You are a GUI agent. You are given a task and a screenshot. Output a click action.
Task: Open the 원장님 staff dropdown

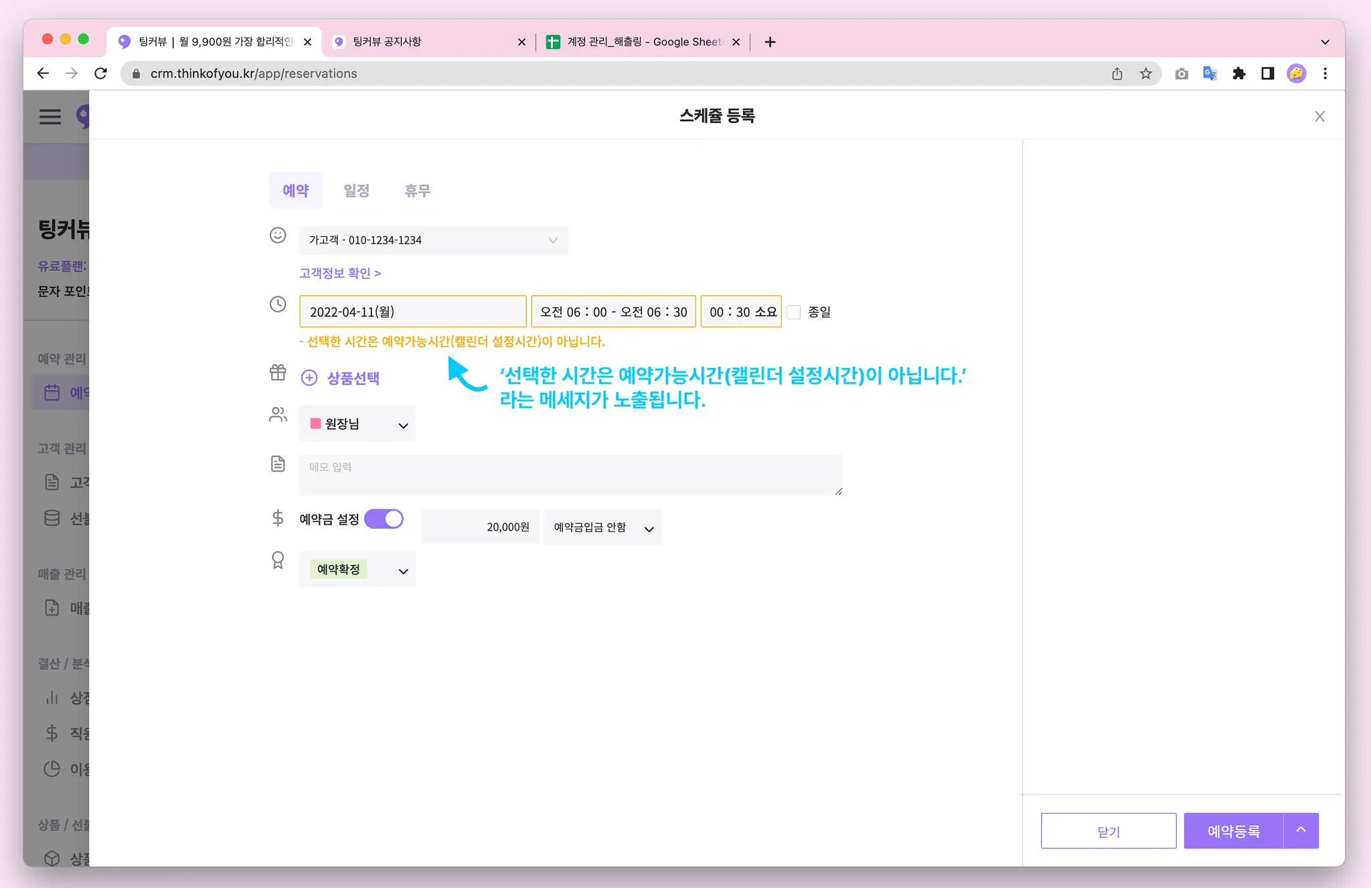point(357,424)
